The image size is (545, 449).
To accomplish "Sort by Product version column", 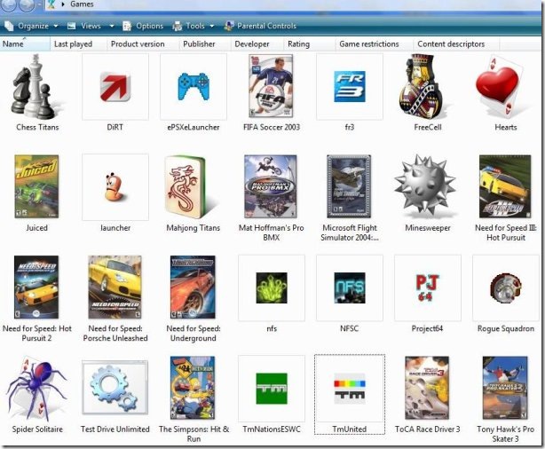I will coord(144,44).
